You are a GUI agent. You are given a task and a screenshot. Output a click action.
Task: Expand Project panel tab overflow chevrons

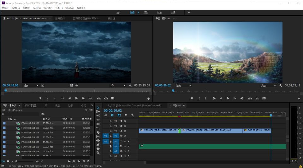pos(92,105)
